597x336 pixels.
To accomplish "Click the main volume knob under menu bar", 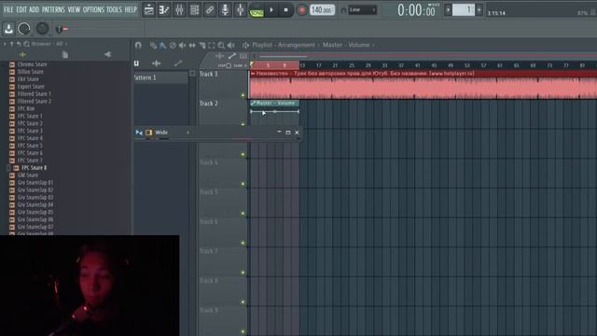I will [24, 29].
